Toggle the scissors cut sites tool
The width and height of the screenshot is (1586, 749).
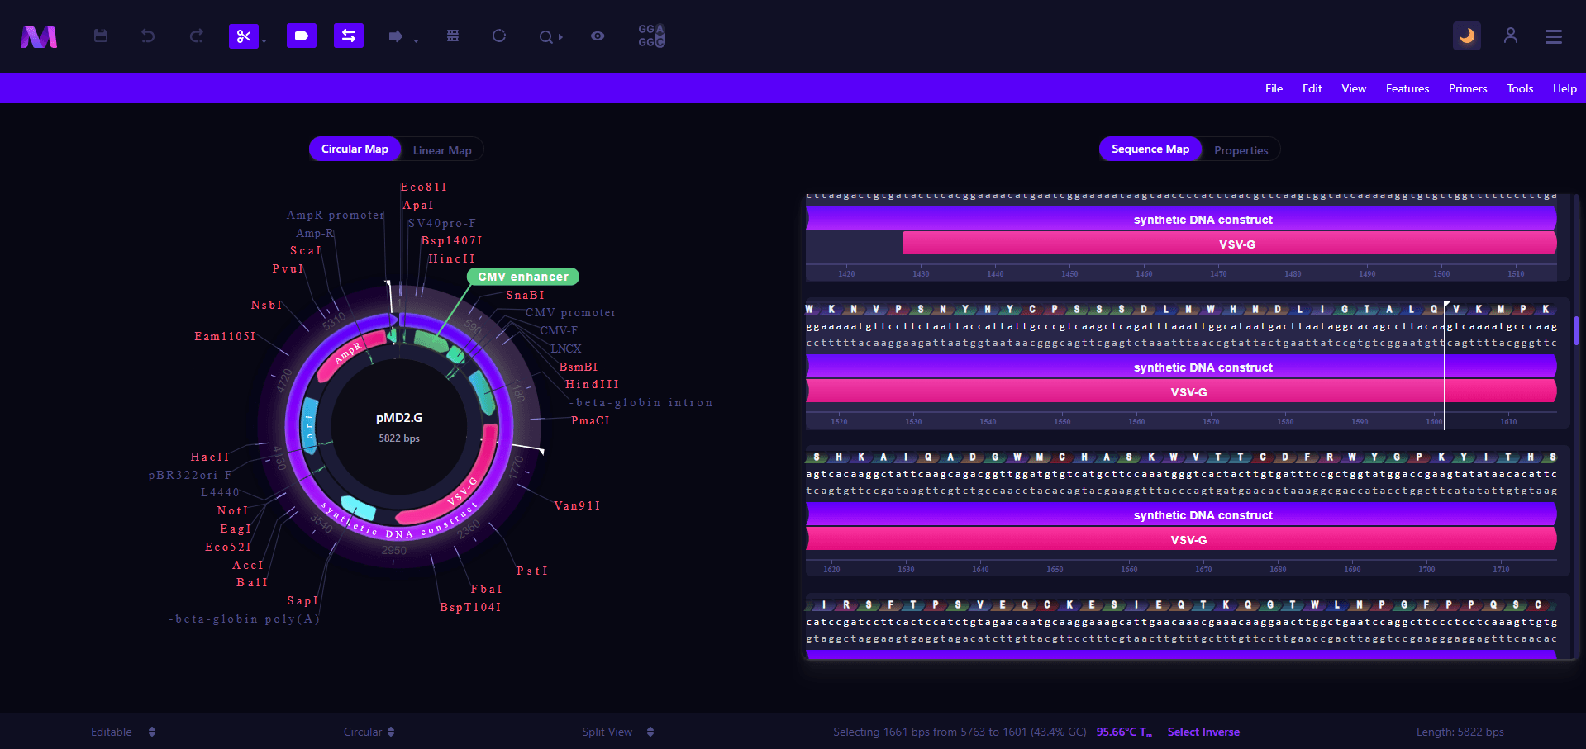243,36
